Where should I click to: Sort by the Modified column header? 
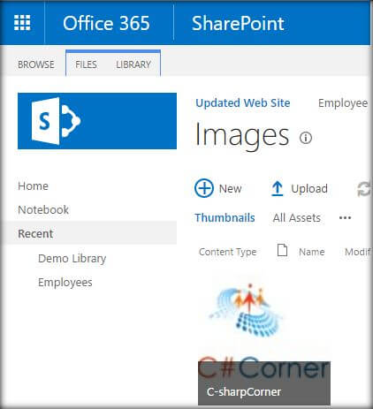tap(358, 252)
